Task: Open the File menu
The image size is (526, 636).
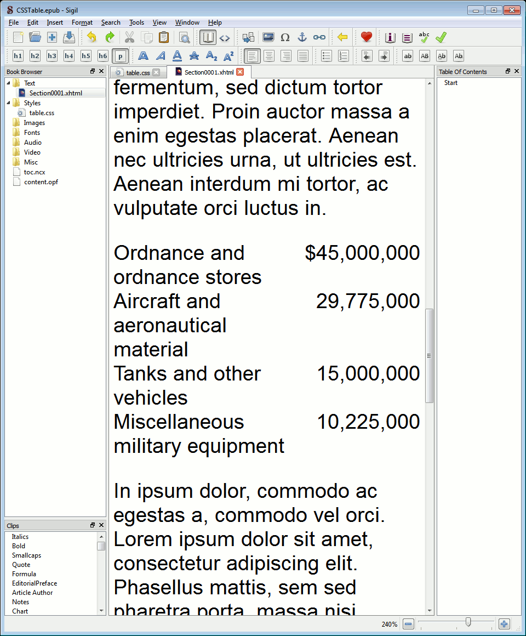Action: (14, 22)
